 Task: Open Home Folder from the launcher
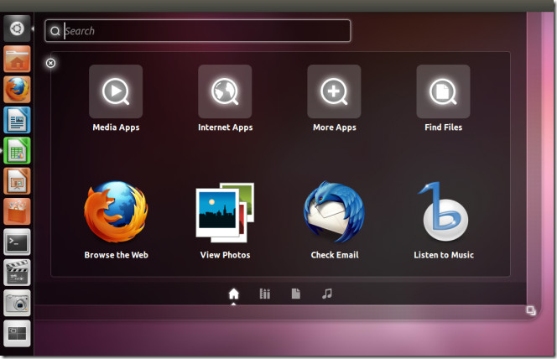tap(17, 59)
